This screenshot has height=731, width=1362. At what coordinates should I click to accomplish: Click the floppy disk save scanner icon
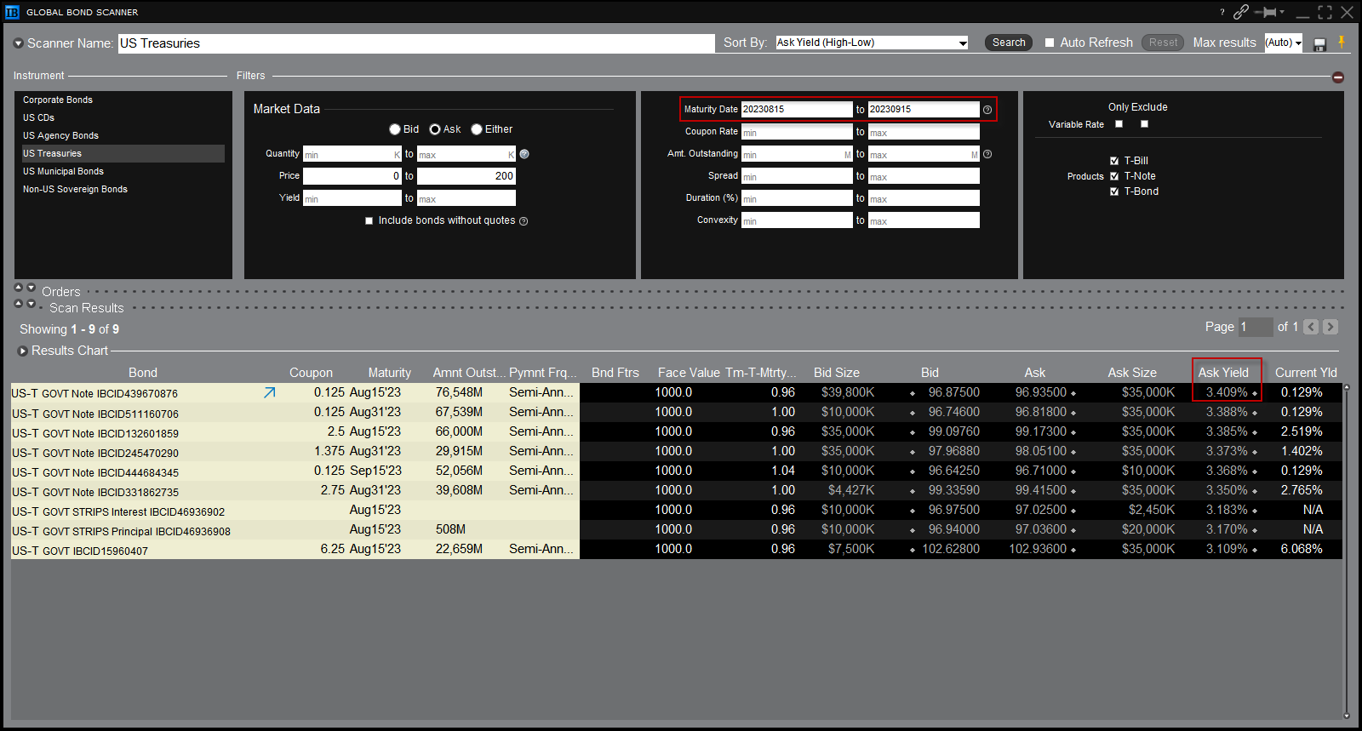pyautogui.click(x=1320, y=44)
